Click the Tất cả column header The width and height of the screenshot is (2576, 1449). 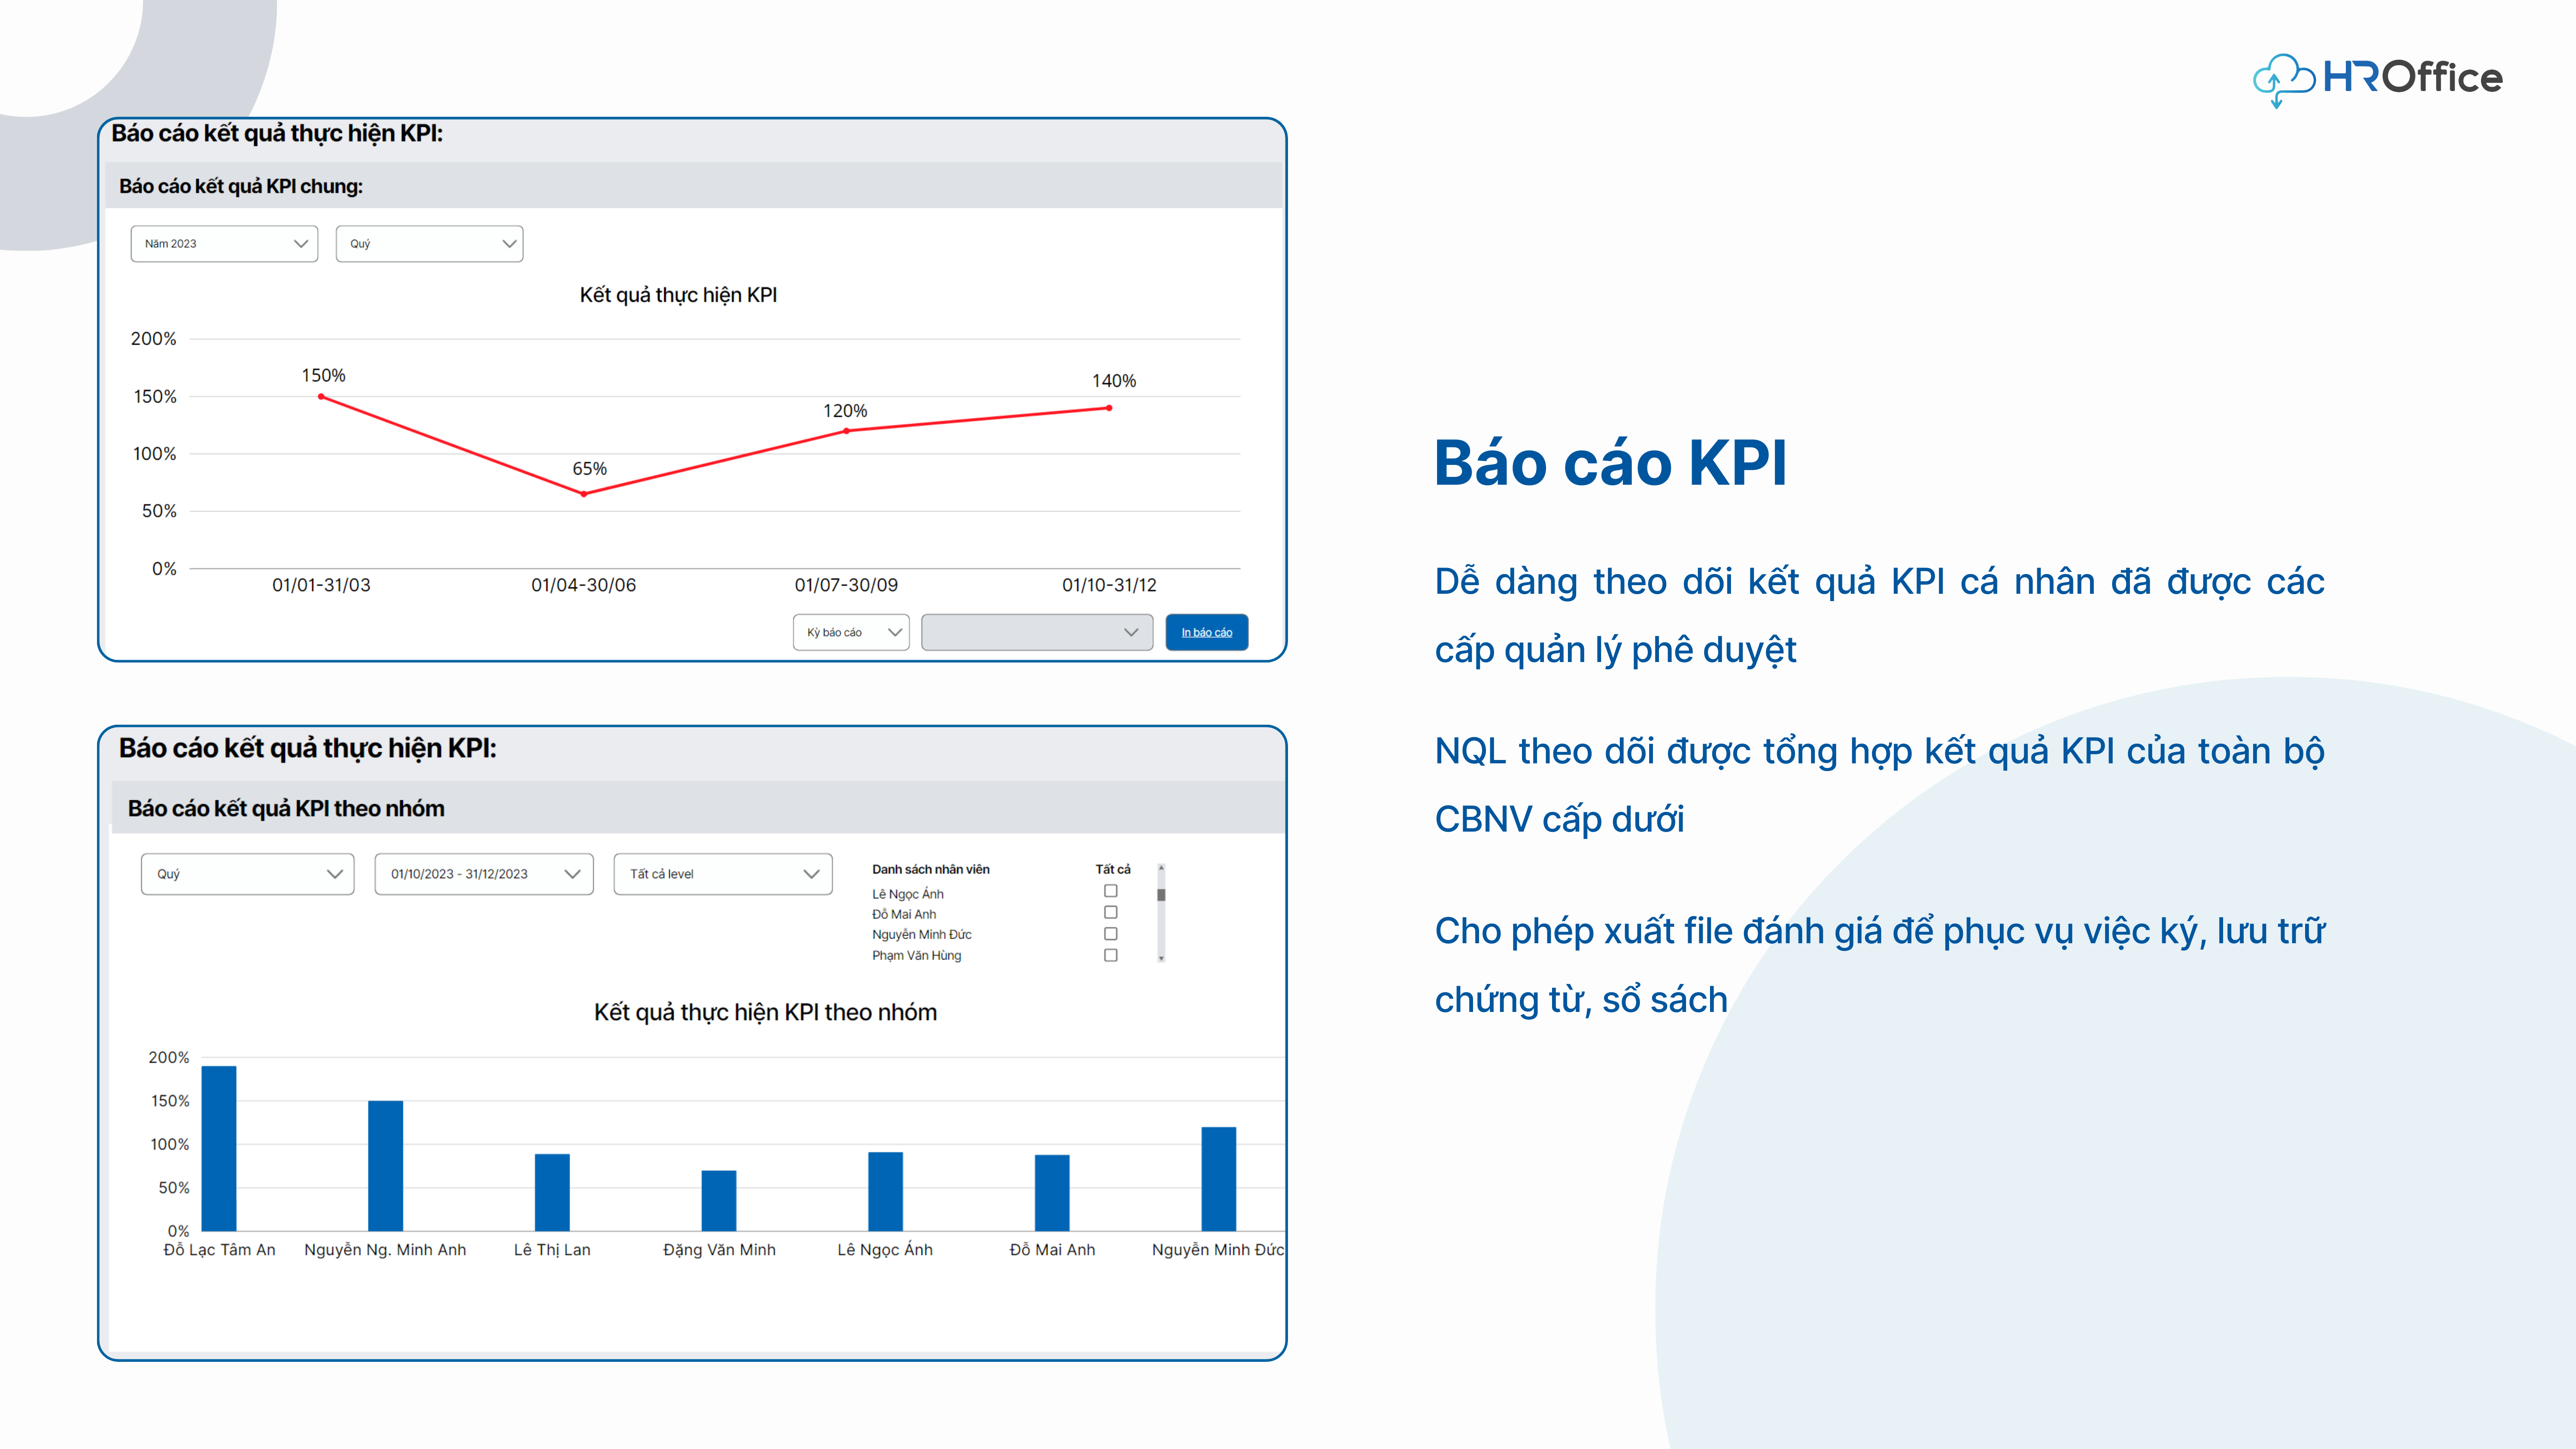coord(1112,869)
